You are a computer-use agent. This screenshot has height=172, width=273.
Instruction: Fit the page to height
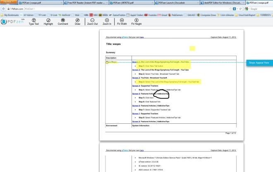point(136,22)
